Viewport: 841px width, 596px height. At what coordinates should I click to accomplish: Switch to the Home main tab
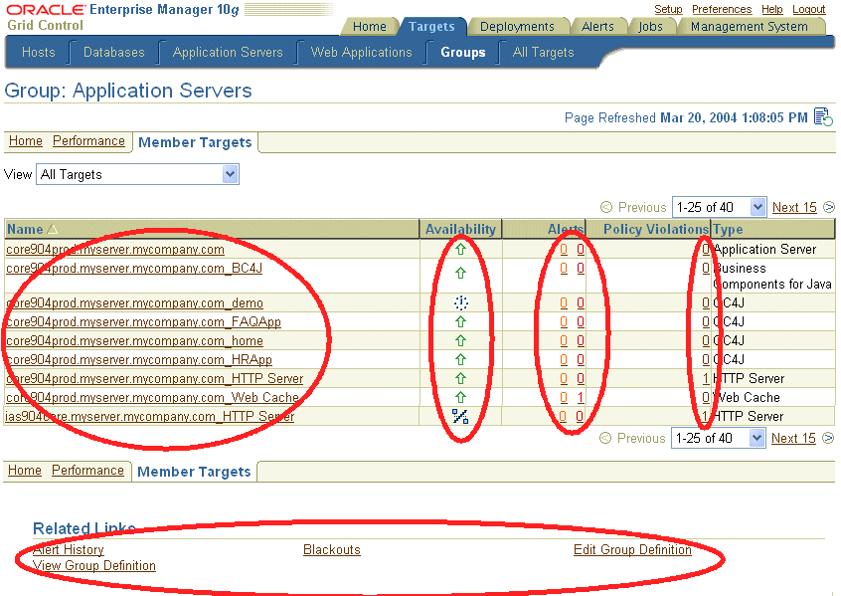click(370, 26)
